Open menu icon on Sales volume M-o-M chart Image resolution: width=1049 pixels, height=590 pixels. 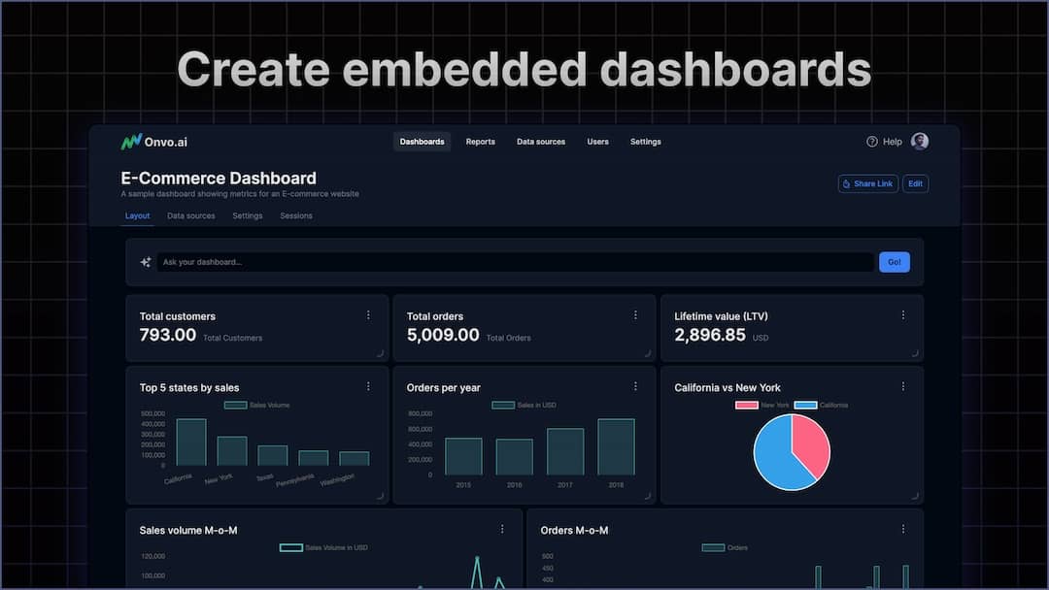(502, 529)
